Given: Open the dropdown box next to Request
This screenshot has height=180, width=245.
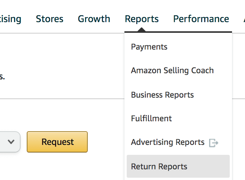Looking at the screenshot, I should (x=10, y=141).
